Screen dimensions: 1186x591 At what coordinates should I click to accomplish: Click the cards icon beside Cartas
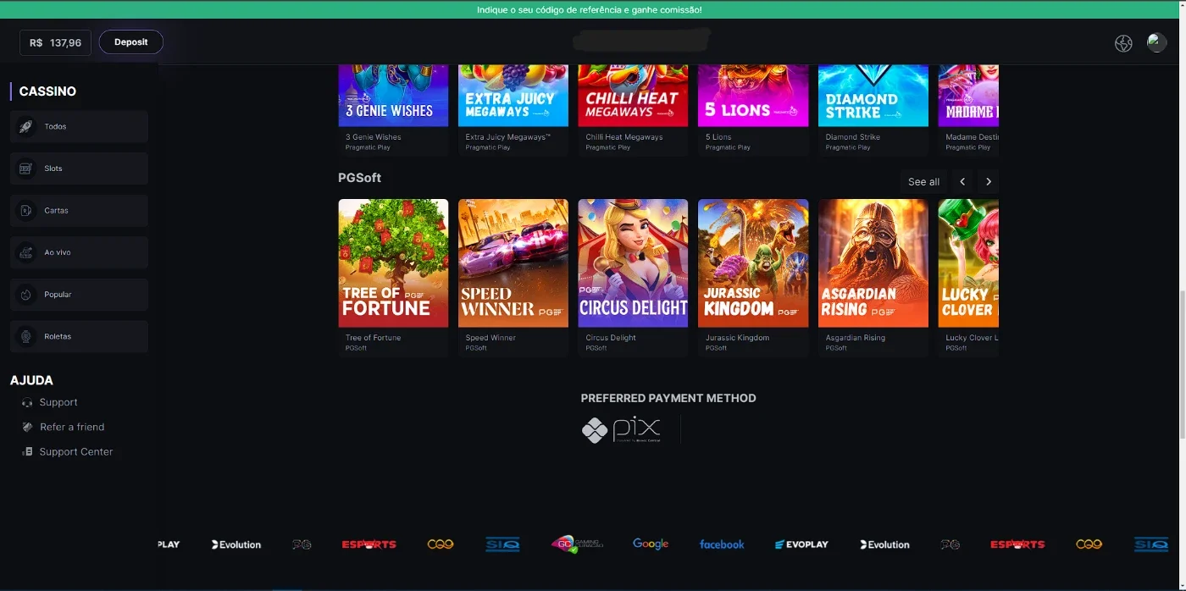point(26,210)
